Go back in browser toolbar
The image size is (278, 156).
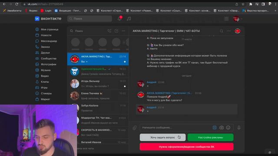pyautogui.click(x=4, y=4)
